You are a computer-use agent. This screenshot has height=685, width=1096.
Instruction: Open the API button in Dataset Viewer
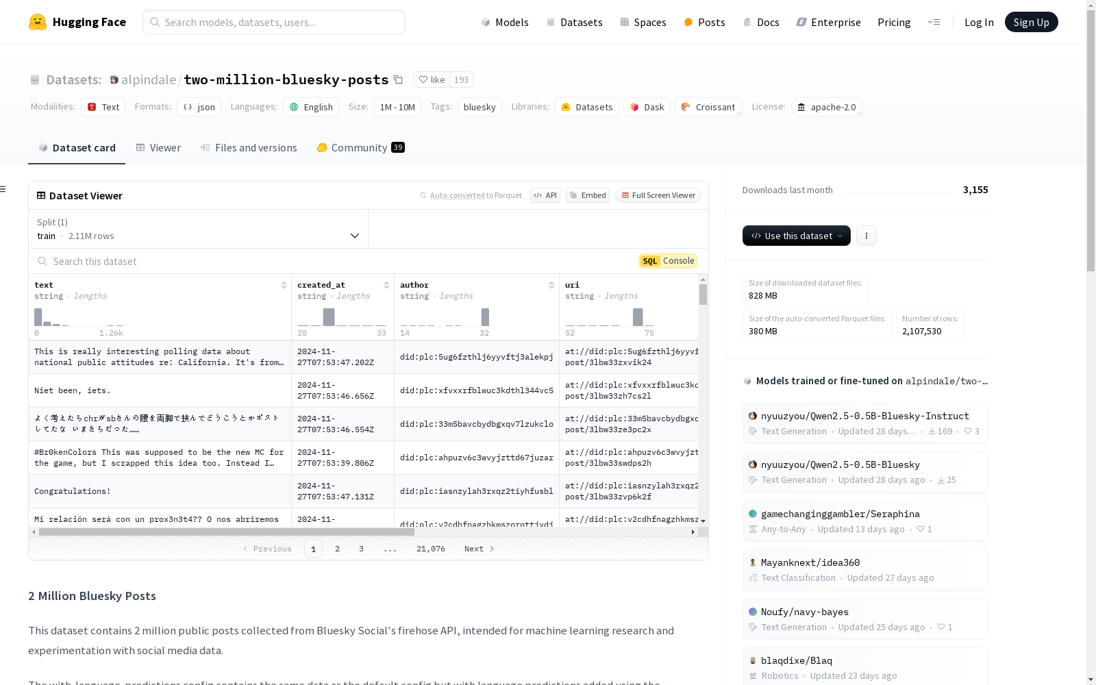click(545, 195)
